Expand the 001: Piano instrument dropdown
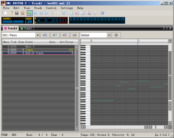 37,35
